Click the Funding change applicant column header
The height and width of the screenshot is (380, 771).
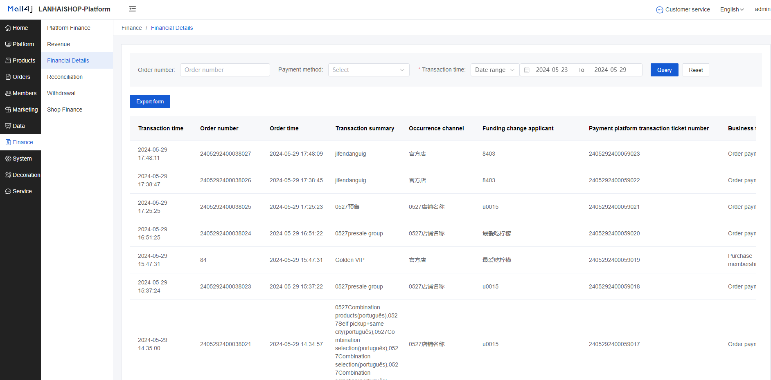(x=518, y=128)
